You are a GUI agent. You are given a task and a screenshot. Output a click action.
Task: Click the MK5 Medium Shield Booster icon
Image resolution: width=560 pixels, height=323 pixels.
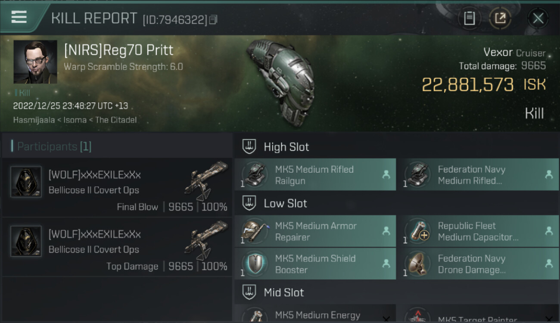(255, 264)
